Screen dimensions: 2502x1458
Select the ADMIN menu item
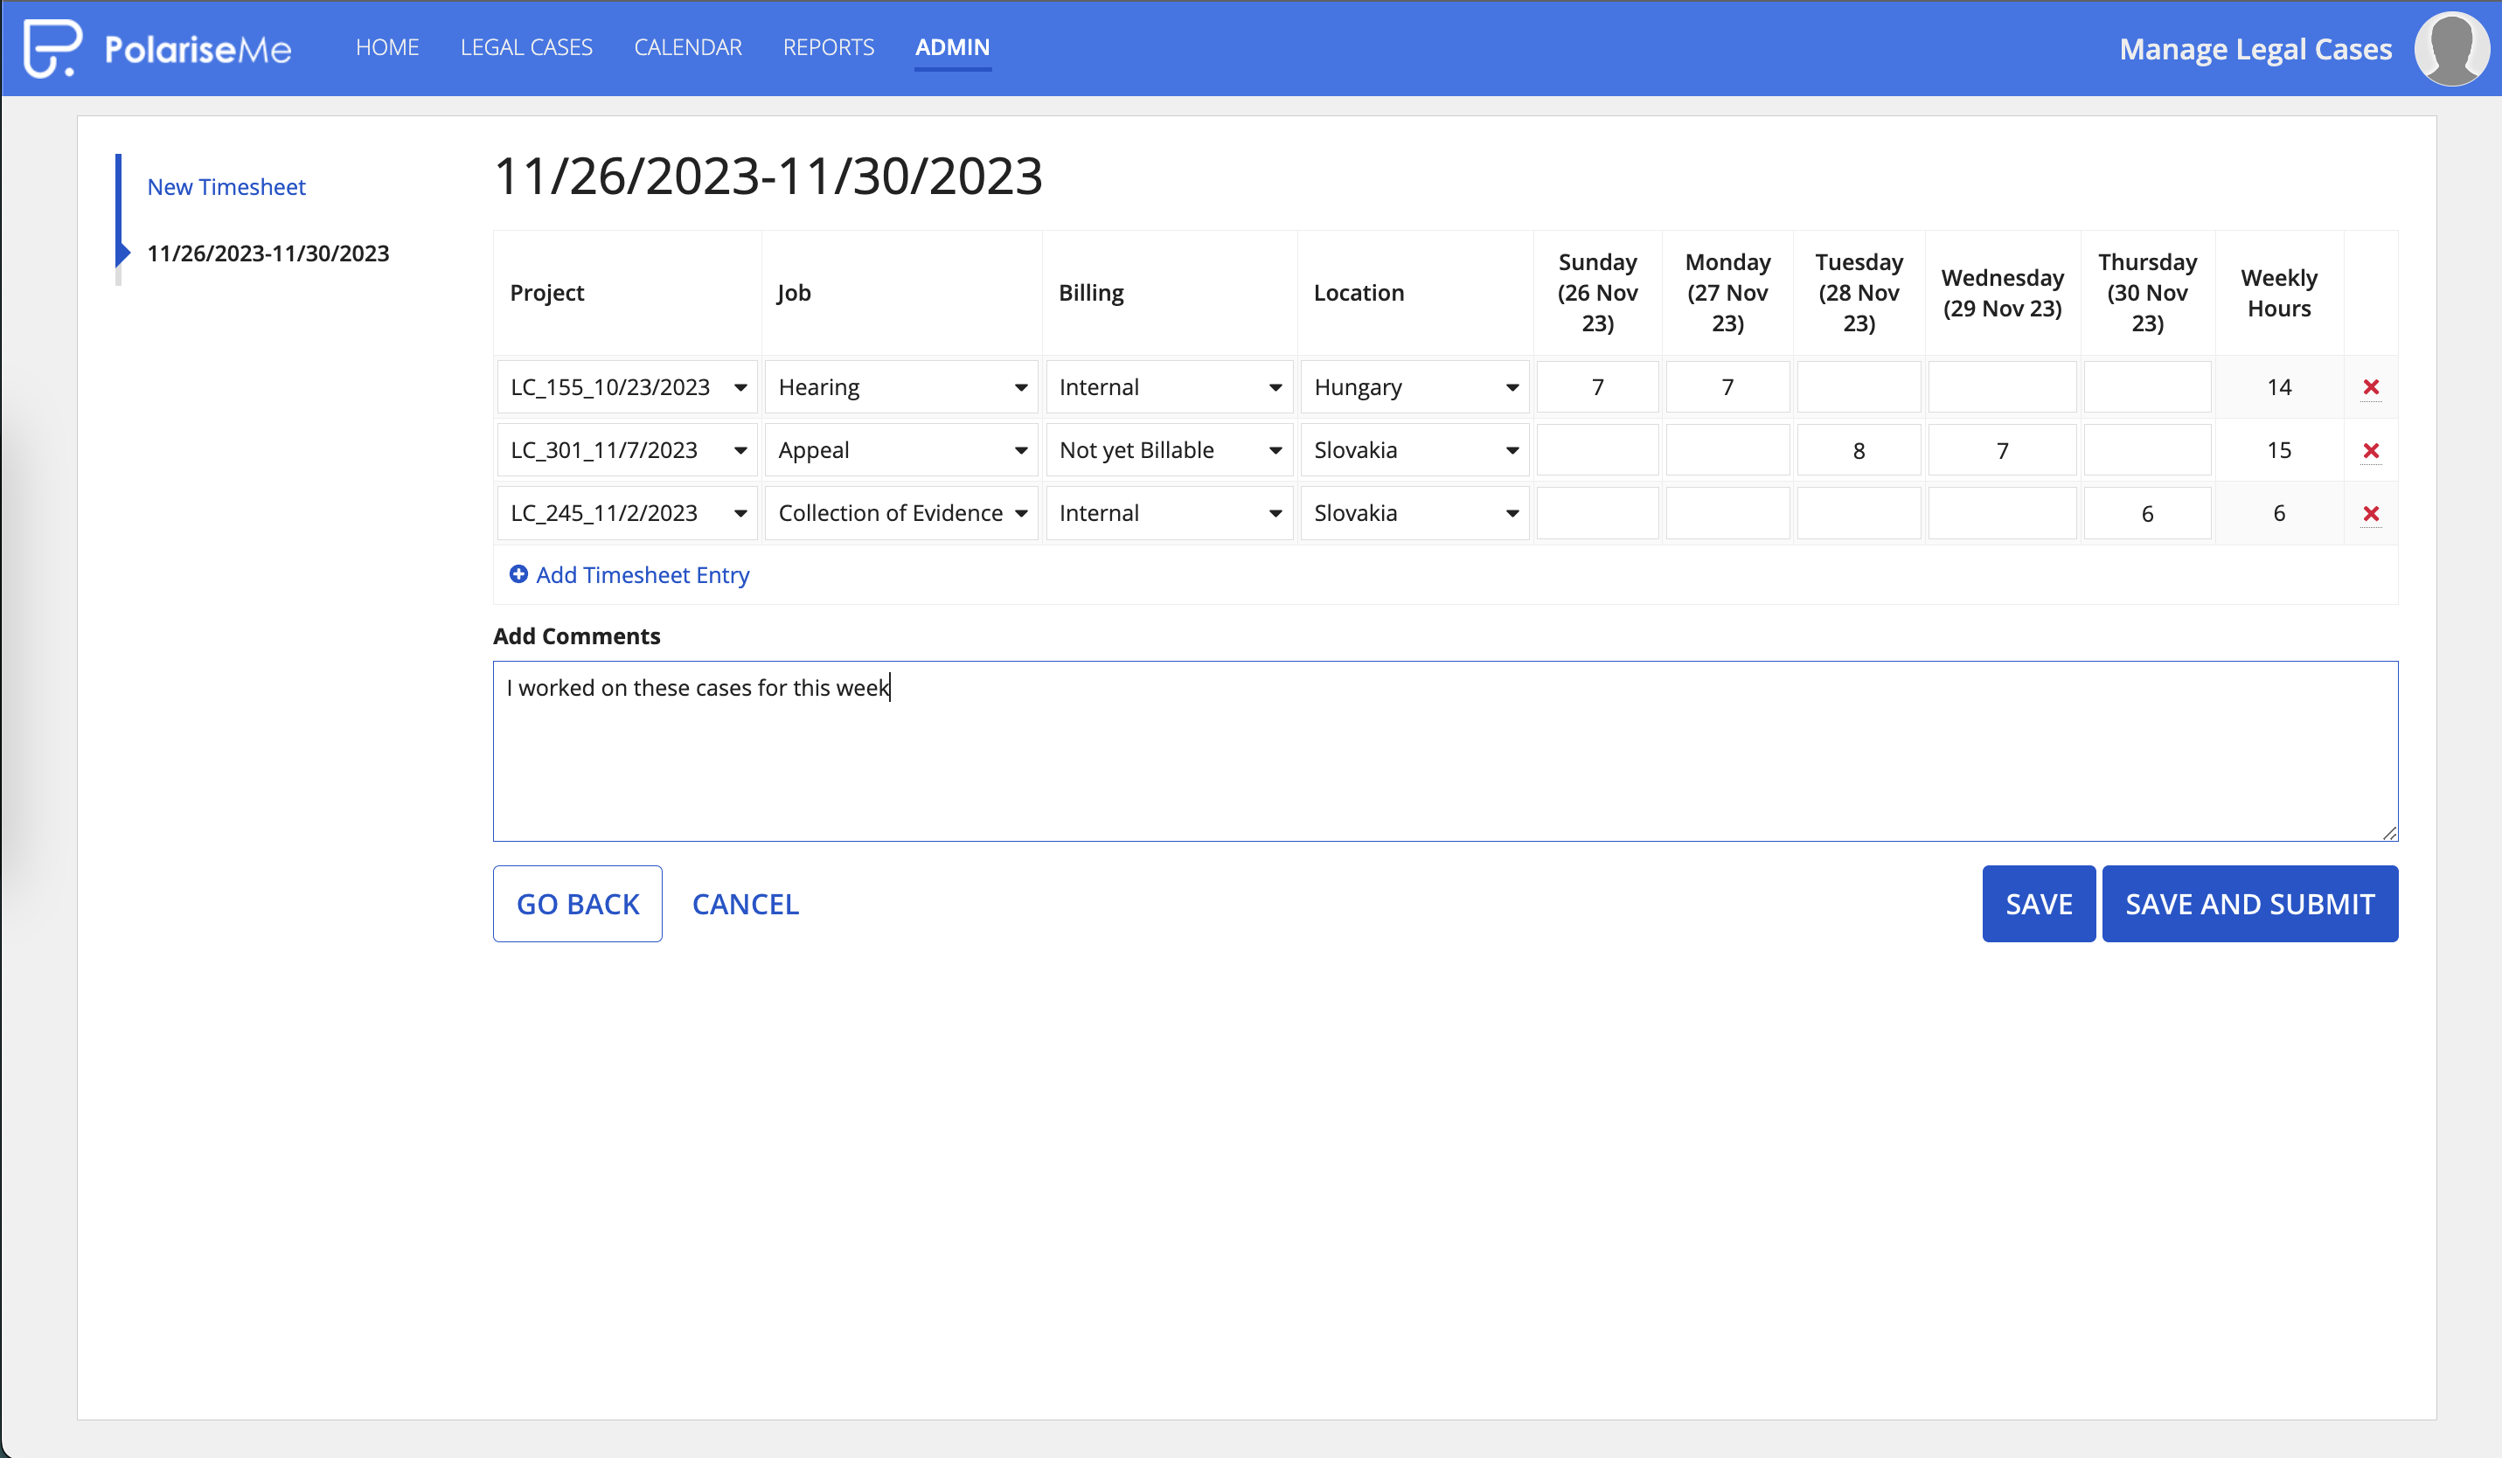click(x=952, y=46)
